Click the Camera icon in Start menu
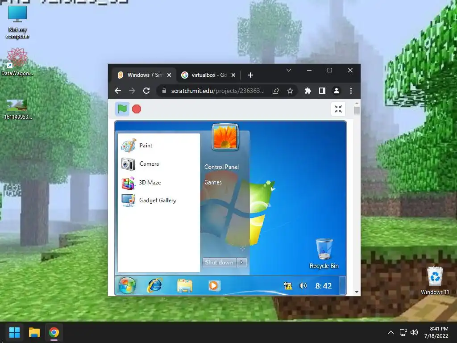The width and height of the screenshot is (457, 343). point(128,164)
